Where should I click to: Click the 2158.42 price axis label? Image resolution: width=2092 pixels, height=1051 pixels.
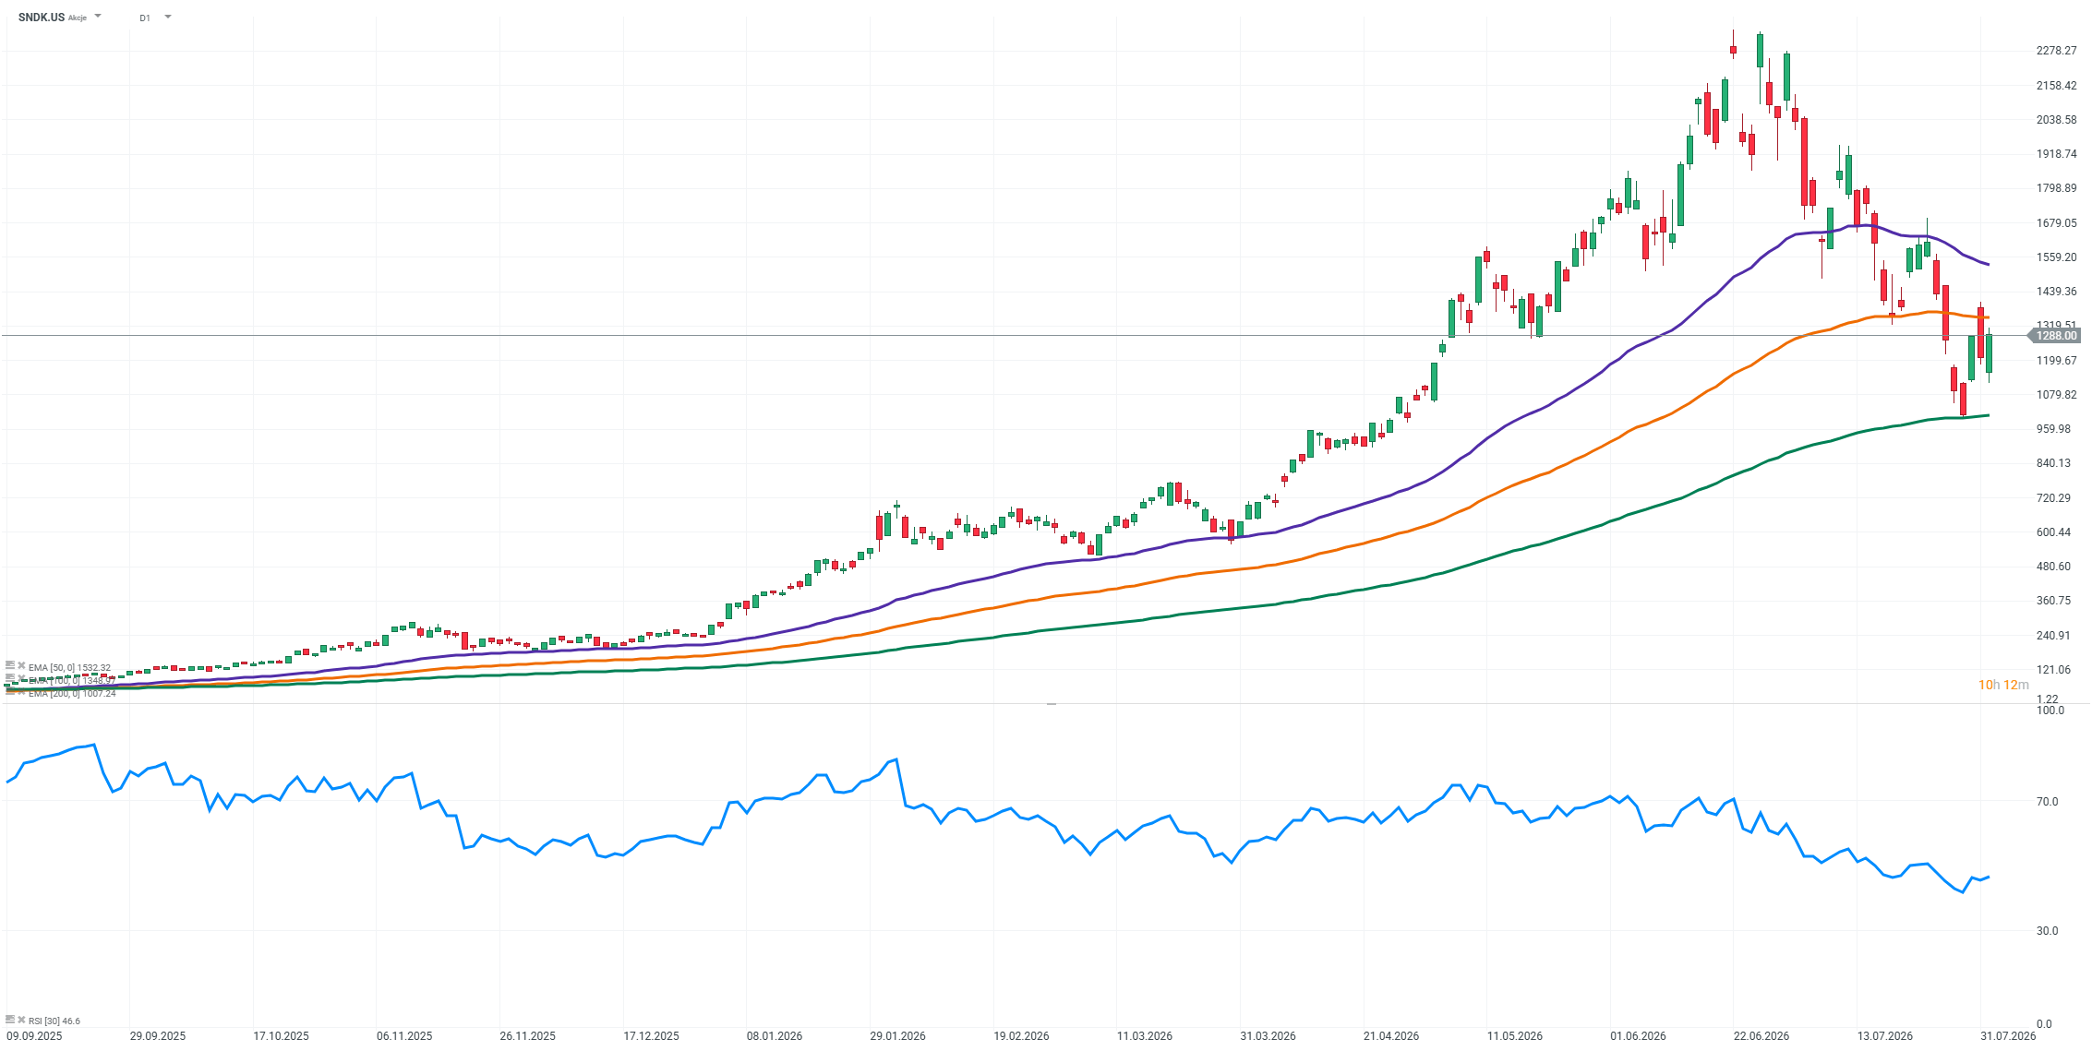(x=2056, y=86)
